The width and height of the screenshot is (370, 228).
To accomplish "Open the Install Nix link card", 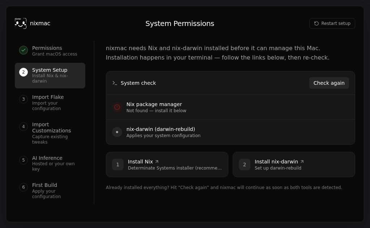I will coord(167,165).
